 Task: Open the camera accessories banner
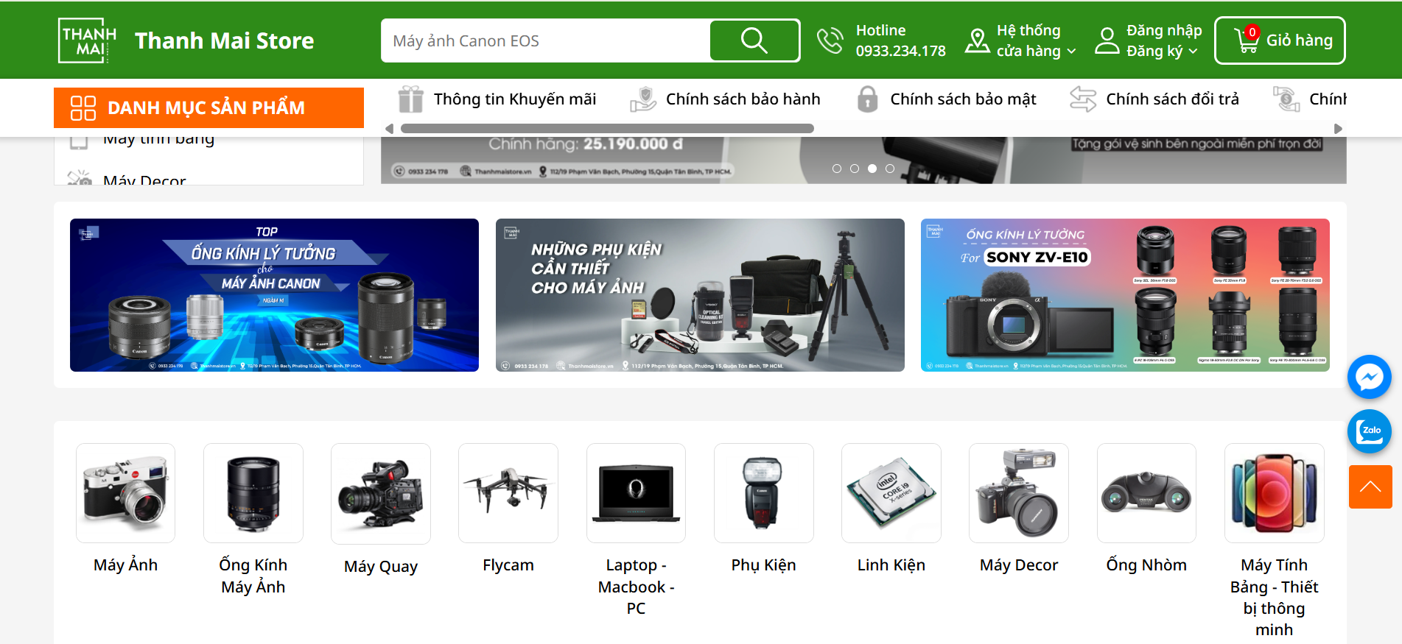coord(700,295)
